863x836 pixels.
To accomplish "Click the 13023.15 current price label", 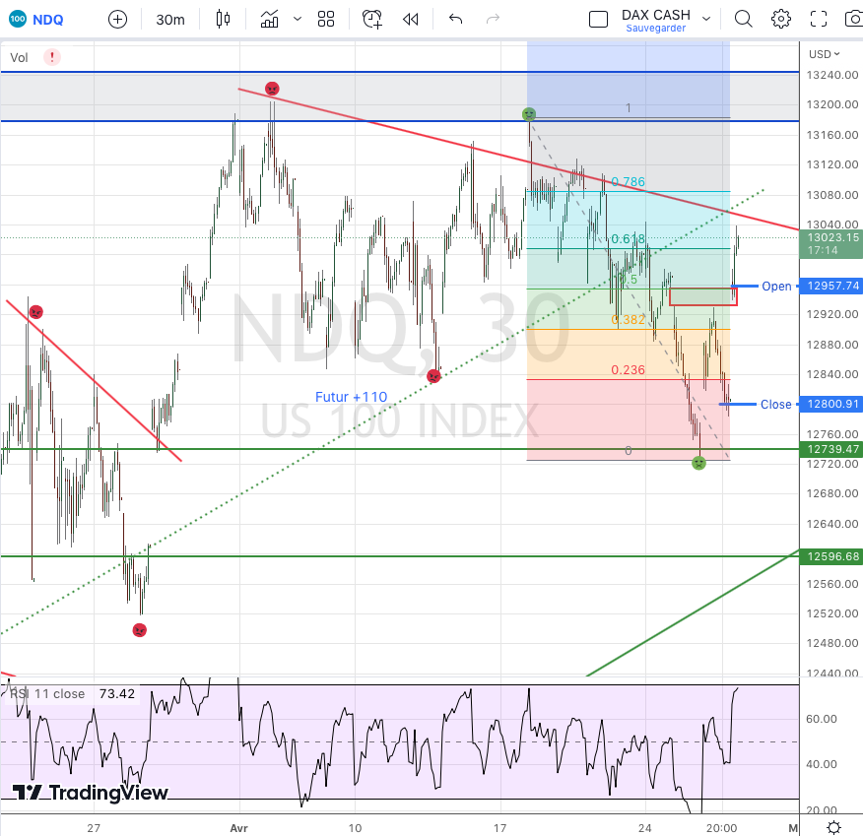I will point(831,243).
